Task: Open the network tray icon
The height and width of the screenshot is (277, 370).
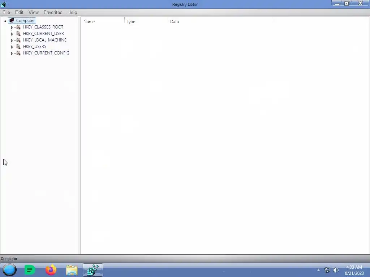Action: [x=327, y=270]
